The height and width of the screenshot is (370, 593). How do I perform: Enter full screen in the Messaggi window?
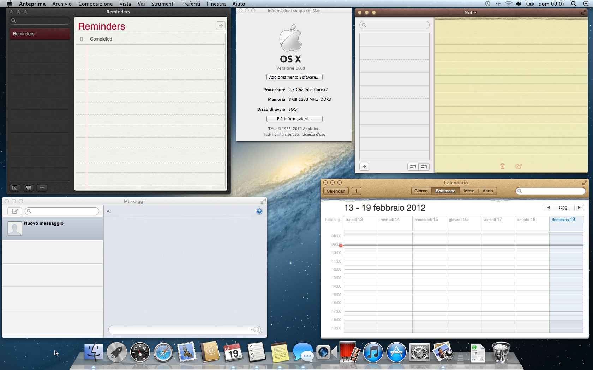(263, 201)
